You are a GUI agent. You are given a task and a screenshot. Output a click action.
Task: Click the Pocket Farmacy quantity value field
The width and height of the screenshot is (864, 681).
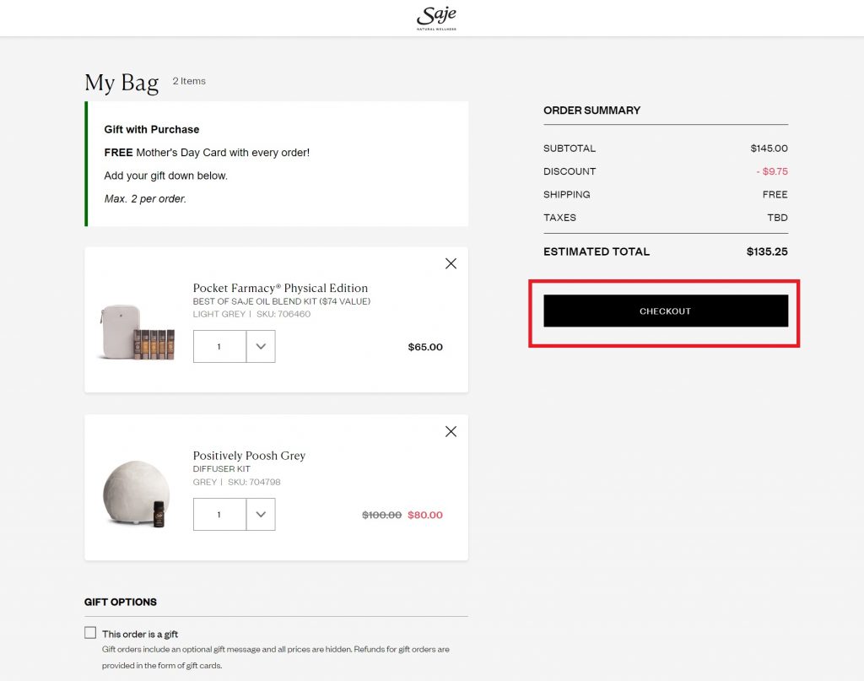click(x=219, y=346)
